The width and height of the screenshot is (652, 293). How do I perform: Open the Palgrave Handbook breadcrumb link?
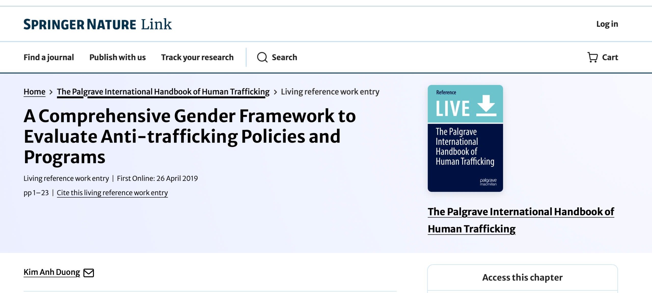[x=163, y=92]
